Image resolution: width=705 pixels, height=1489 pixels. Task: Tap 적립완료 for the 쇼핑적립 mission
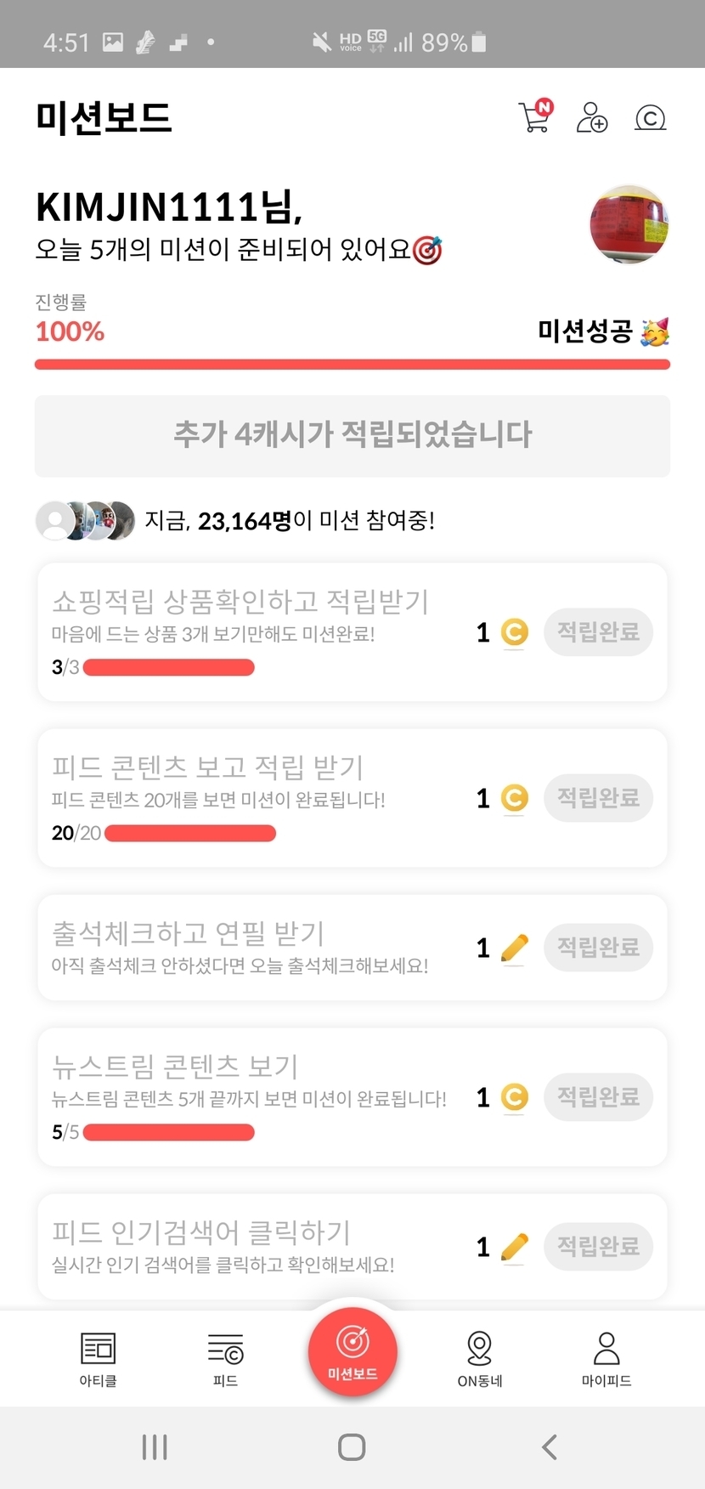(x=598, y=631)
